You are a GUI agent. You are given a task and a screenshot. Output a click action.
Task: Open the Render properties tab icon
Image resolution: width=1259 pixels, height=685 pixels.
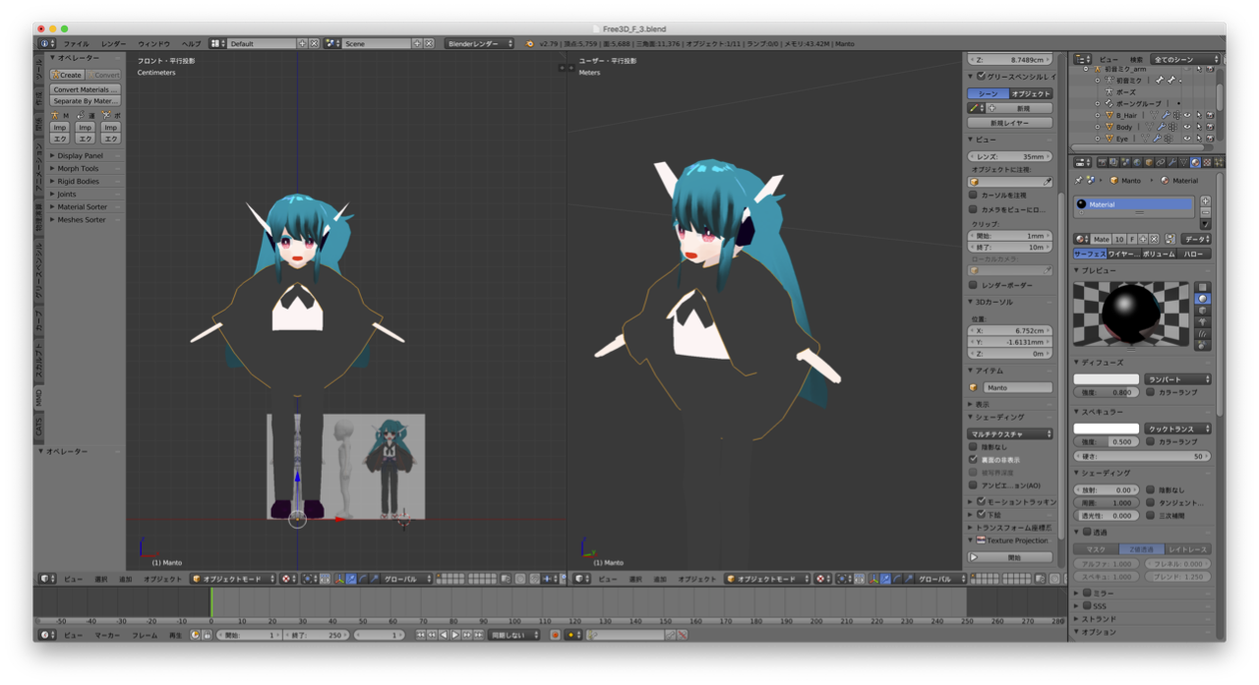[x=1102, y=162]
